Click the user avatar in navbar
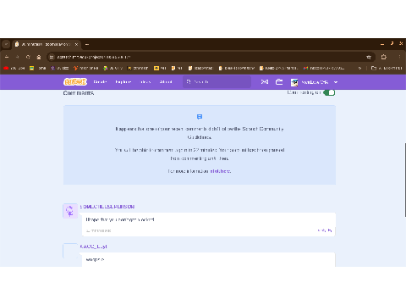406x305 pixels. (294, 82)
